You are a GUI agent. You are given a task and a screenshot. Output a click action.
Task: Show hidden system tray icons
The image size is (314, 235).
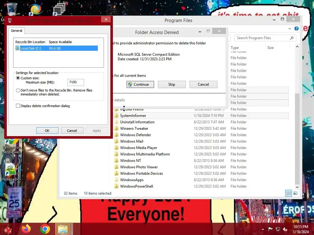[x=263, y=229]
